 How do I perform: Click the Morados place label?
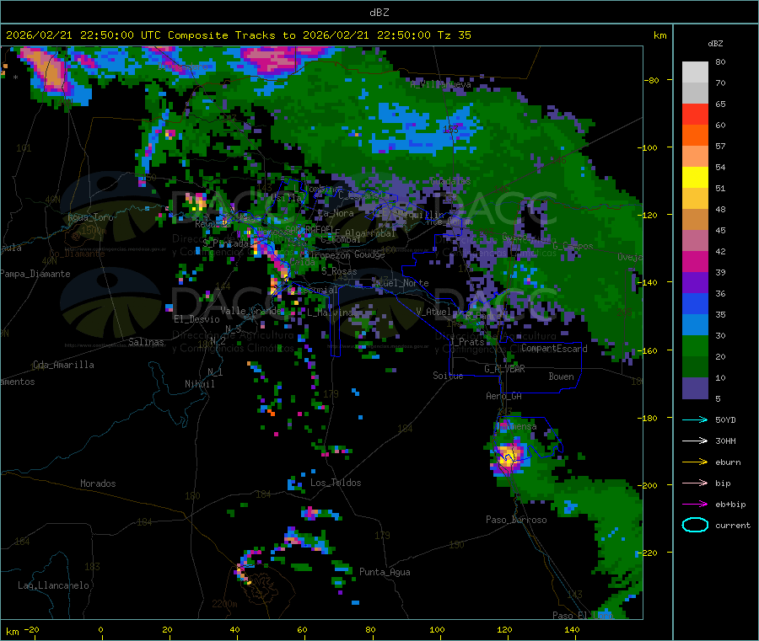click(98, 483)
